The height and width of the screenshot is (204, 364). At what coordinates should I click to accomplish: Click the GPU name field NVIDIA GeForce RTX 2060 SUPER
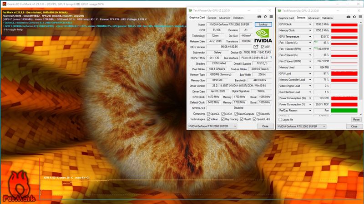229,24
